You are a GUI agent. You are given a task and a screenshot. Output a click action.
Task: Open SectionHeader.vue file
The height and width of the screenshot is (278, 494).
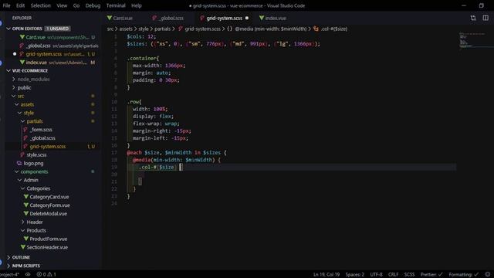click(47, 247)
